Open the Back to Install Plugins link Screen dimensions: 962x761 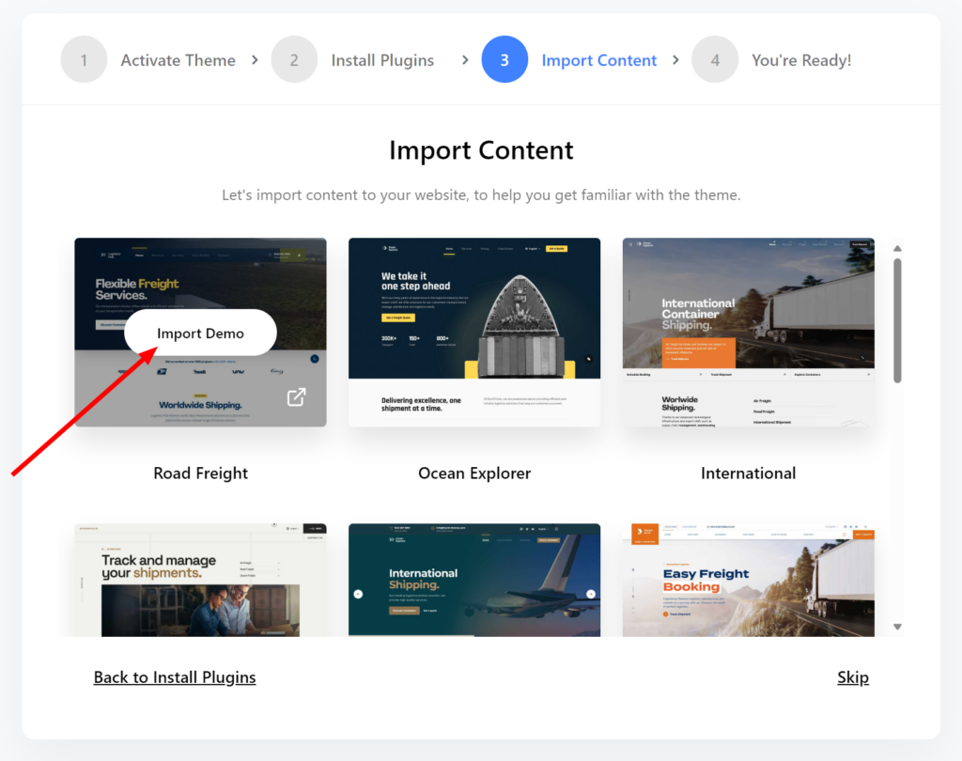pos(175,676)
